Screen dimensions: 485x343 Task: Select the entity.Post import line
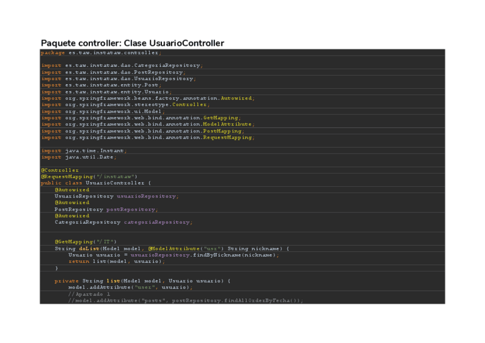point(101,85)
